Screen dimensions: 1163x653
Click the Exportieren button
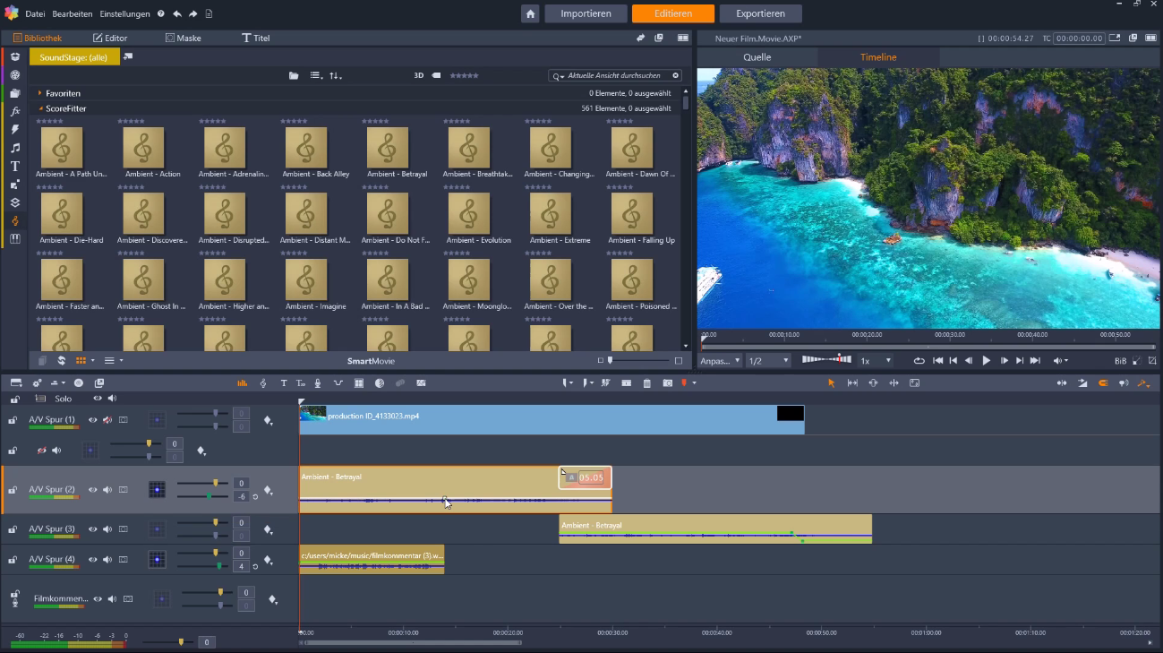[760, 13]
